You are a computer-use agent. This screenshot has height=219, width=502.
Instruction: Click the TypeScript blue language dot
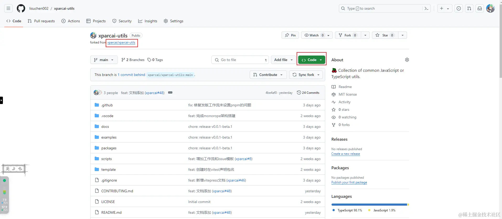[333, 210]
